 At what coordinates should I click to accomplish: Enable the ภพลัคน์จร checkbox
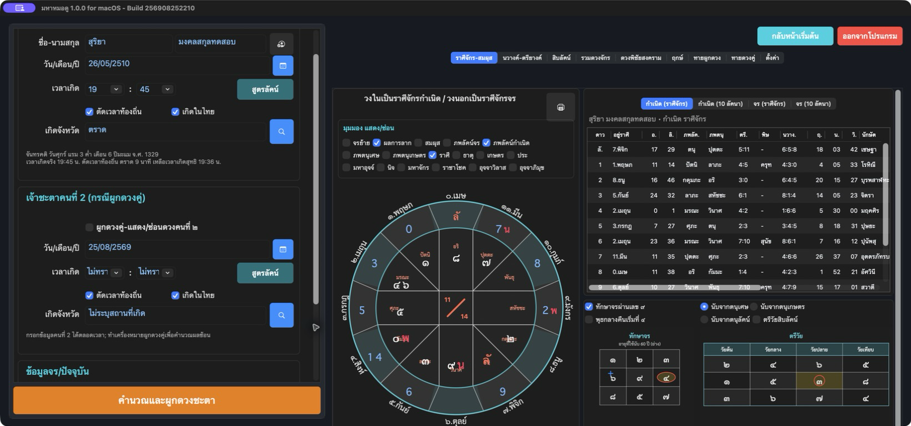[447, 143]
